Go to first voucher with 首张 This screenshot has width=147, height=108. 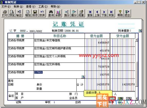point(90,13)
